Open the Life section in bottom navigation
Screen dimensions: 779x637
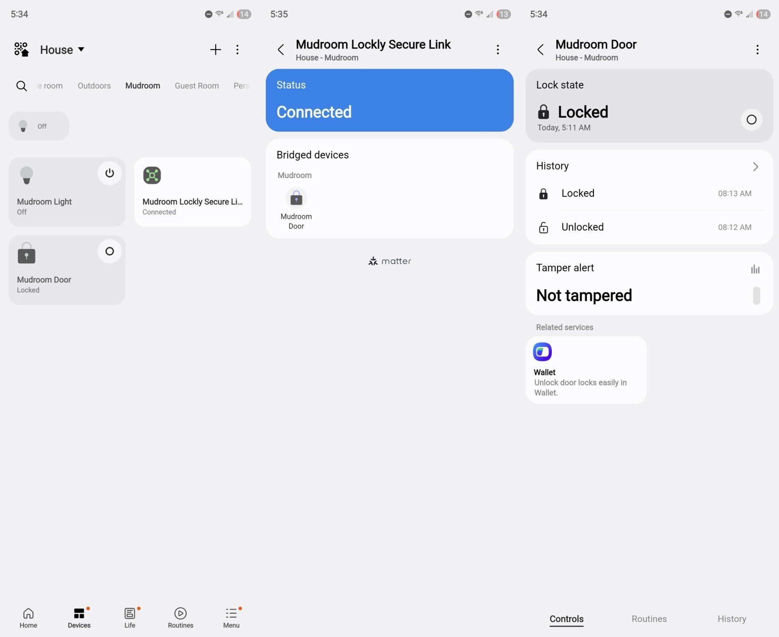pos(129,617)
